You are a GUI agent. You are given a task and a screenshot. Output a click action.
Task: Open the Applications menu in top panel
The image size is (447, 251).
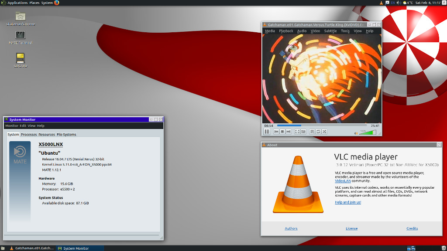pyautogui.click(x=17, y=3)
